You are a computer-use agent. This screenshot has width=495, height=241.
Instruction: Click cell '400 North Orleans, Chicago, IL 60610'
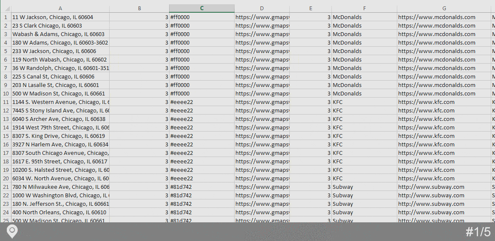click(x=60, y=212)
